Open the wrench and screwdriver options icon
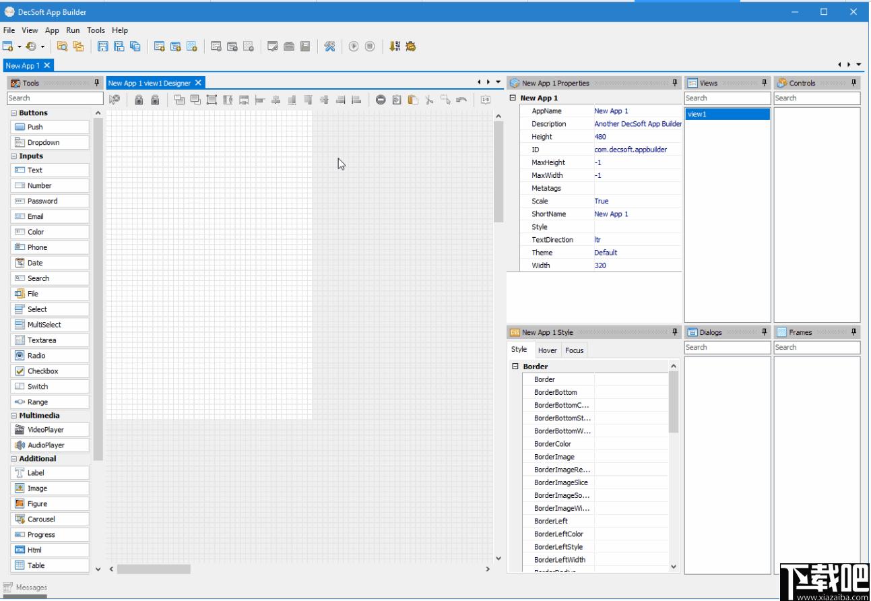This screenshot has width=871, height=601. pos(329,46)
